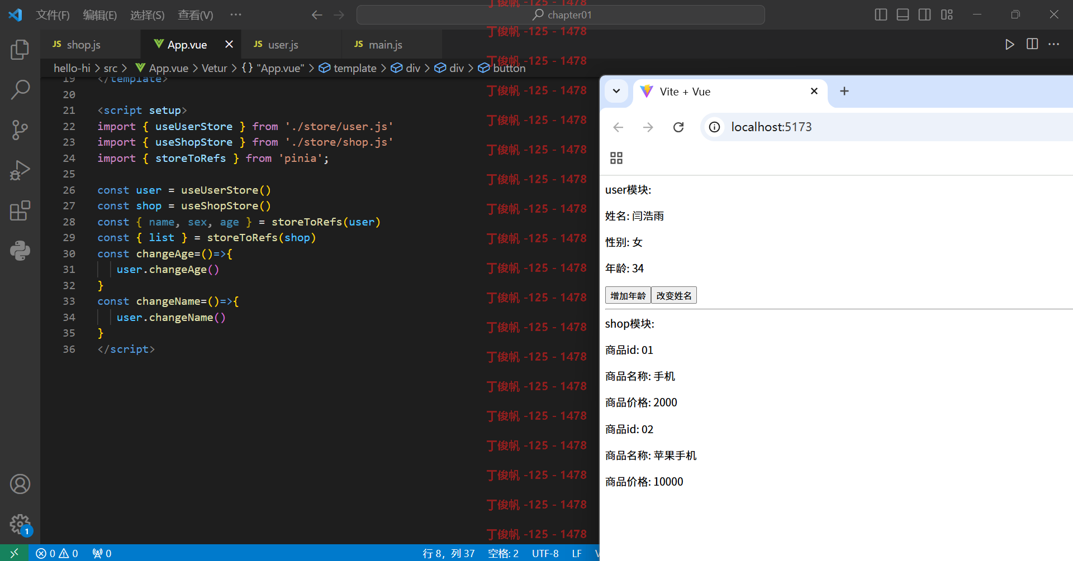The image size is (1073, 561).
Task: Open the Accounts menu icon
Action: coord(20,484)
